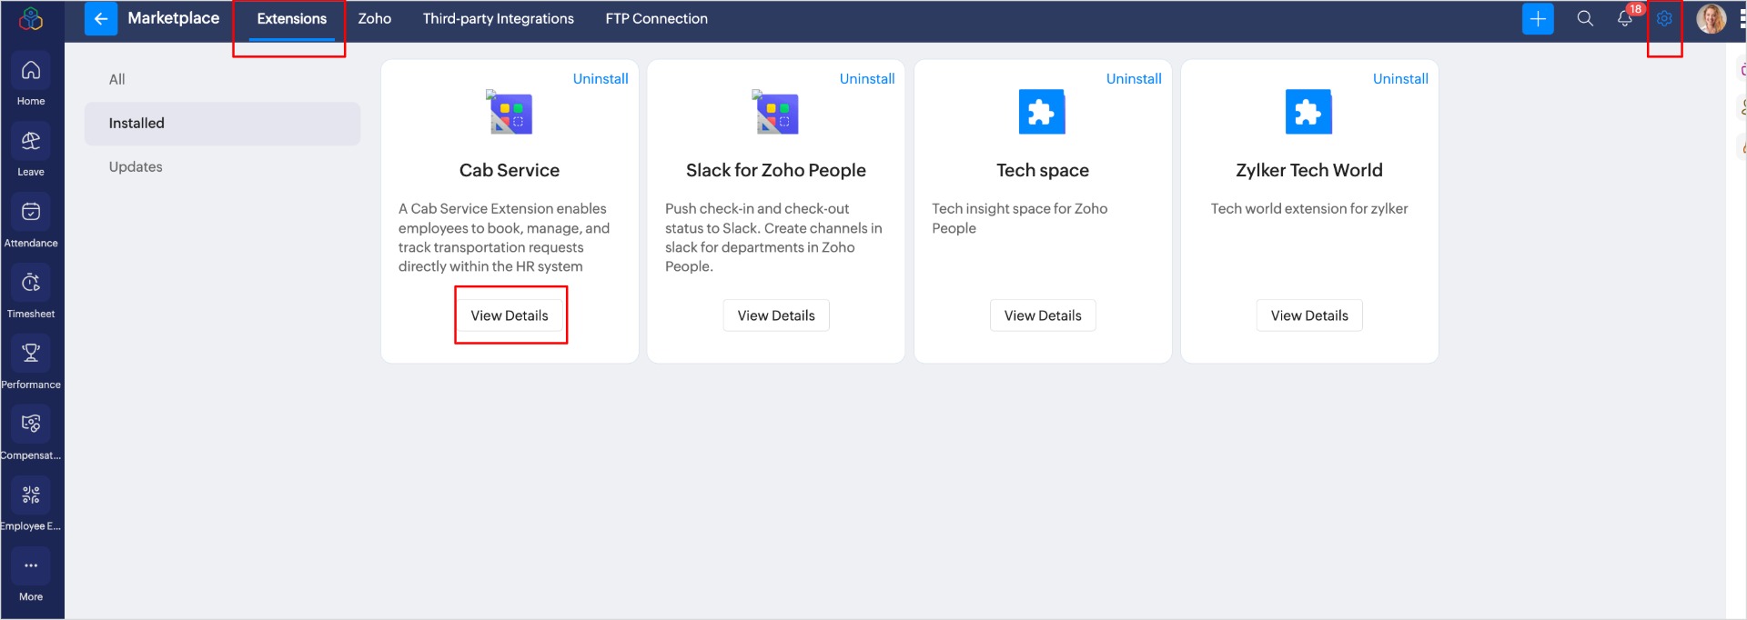Viewport: 1747px width, 620px height.
Task: Switch to Third-party Integrations tab
Action: click(x=498, y=19)
